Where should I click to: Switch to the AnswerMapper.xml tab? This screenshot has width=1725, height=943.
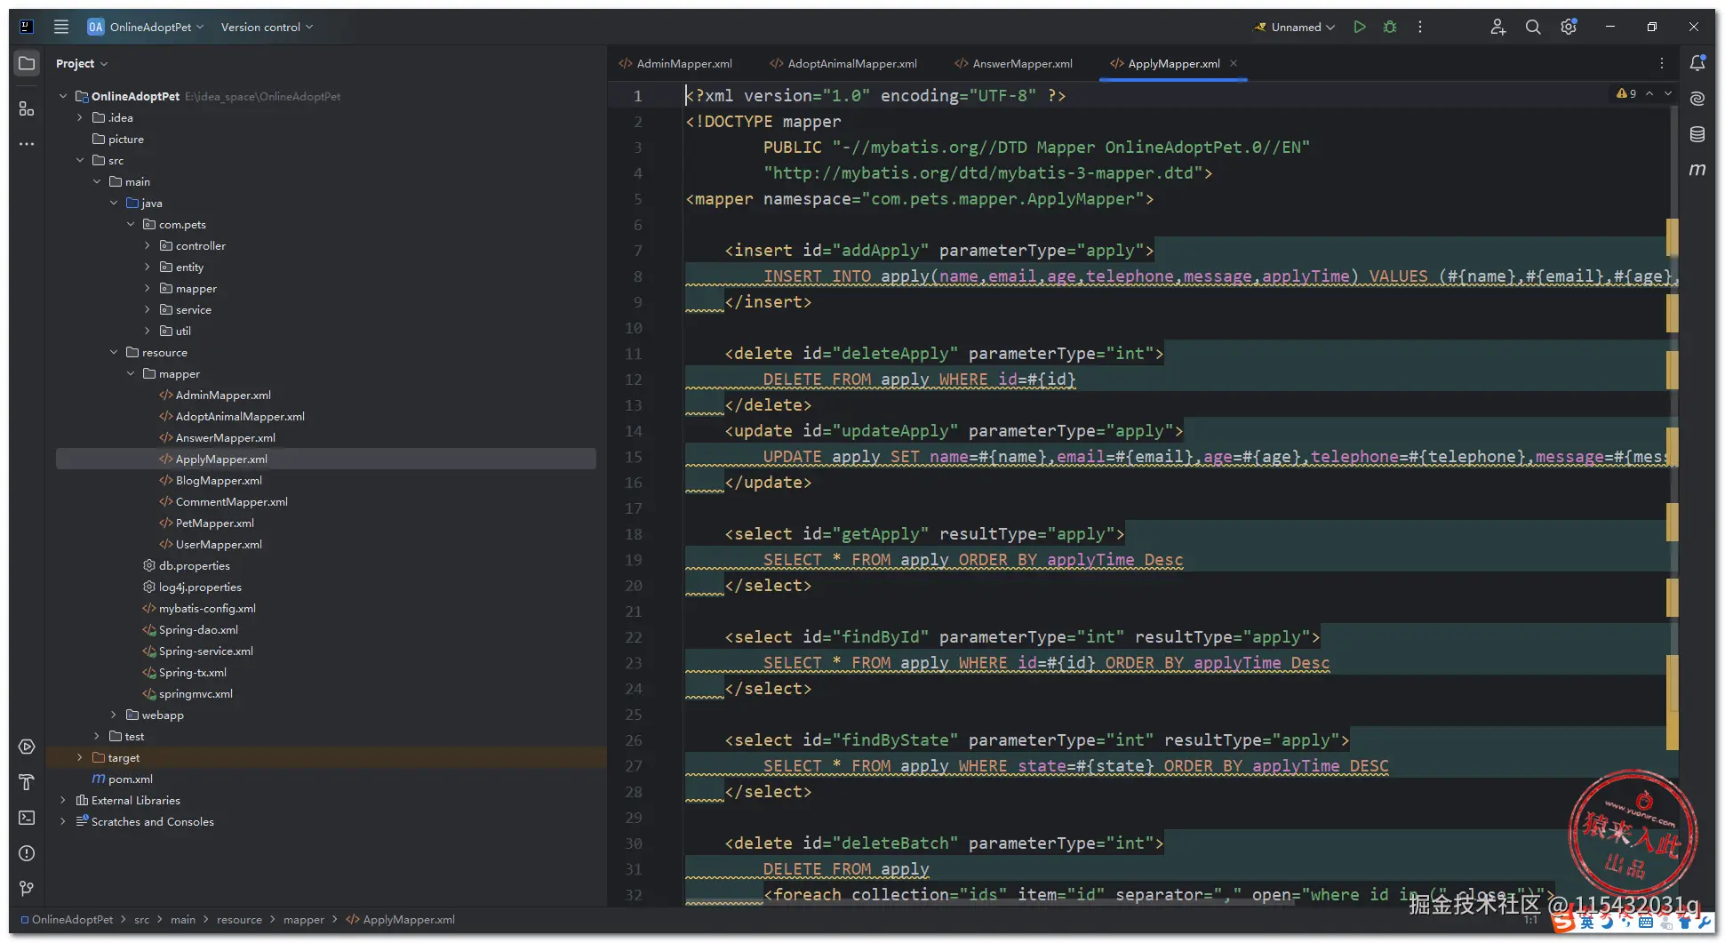point(1021,64)
